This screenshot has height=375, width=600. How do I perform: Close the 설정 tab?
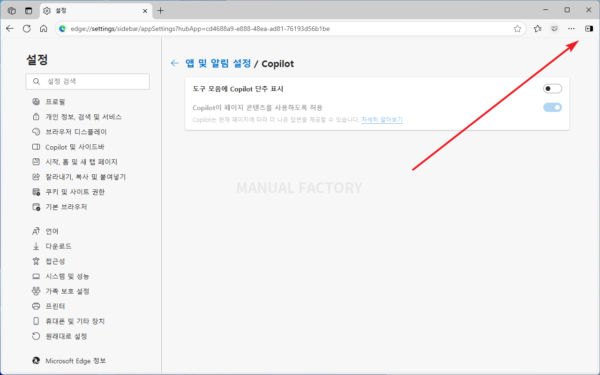(x=145, y=10)
